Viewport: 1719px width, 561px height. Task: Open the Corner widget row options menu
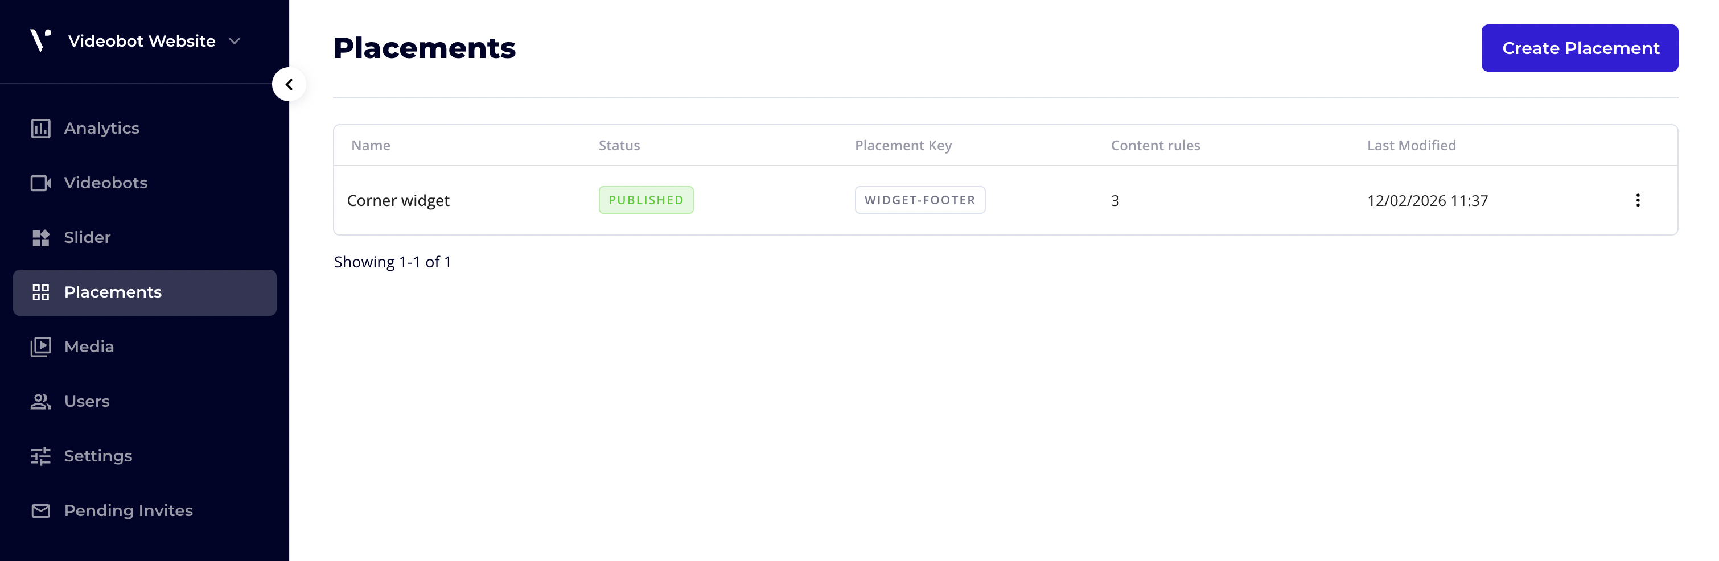pos(1637,200)
